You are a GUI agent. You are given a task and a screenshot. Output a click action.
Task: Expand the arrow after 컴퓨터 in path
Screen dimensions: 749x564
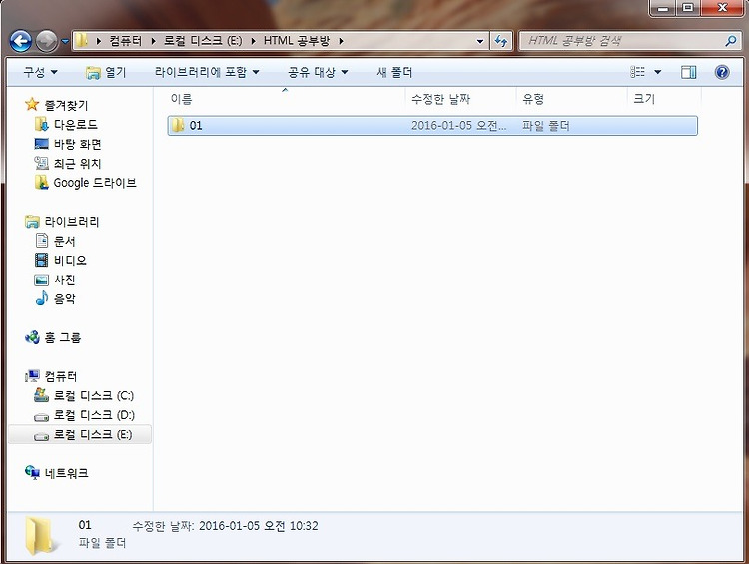click(x=154, y=41)
